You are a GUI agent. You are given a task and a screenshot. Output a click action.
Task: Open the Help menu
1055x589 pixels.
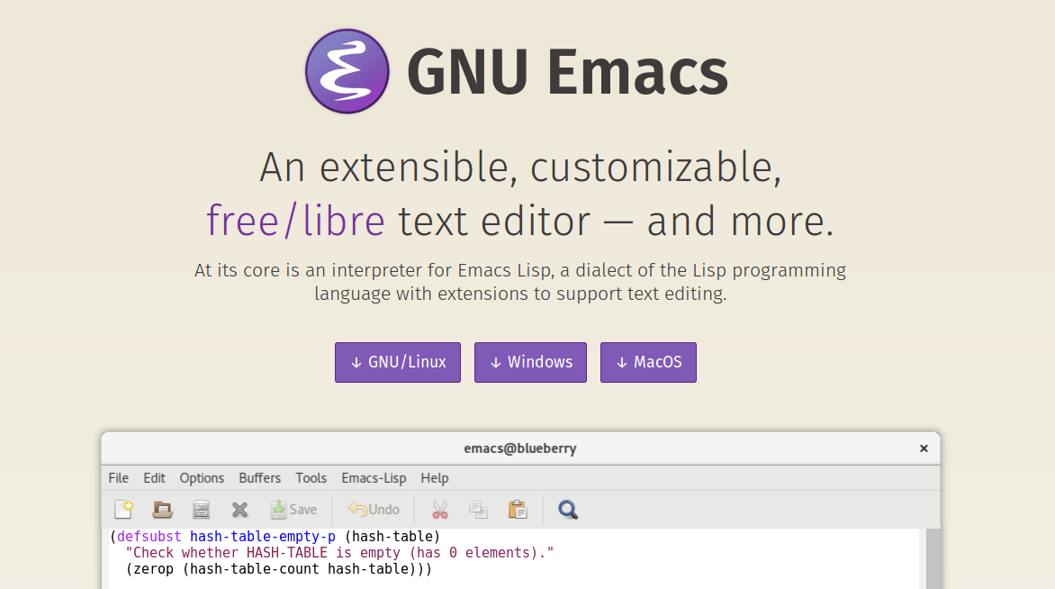click(435, 478)
